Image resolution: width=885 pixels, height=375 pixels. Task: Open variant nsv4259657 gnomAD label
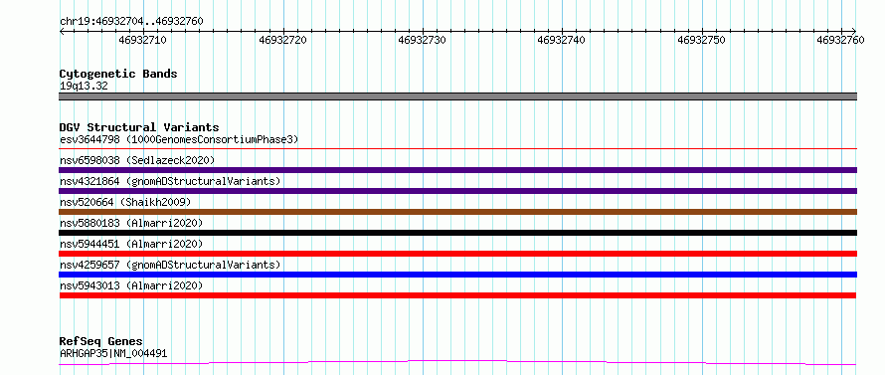pyautogui.click(x=170, y=265)
